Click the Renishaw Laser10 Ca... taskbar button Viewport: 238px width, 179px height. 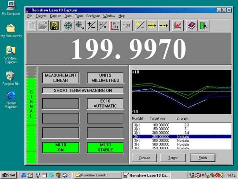pos(147,175)
